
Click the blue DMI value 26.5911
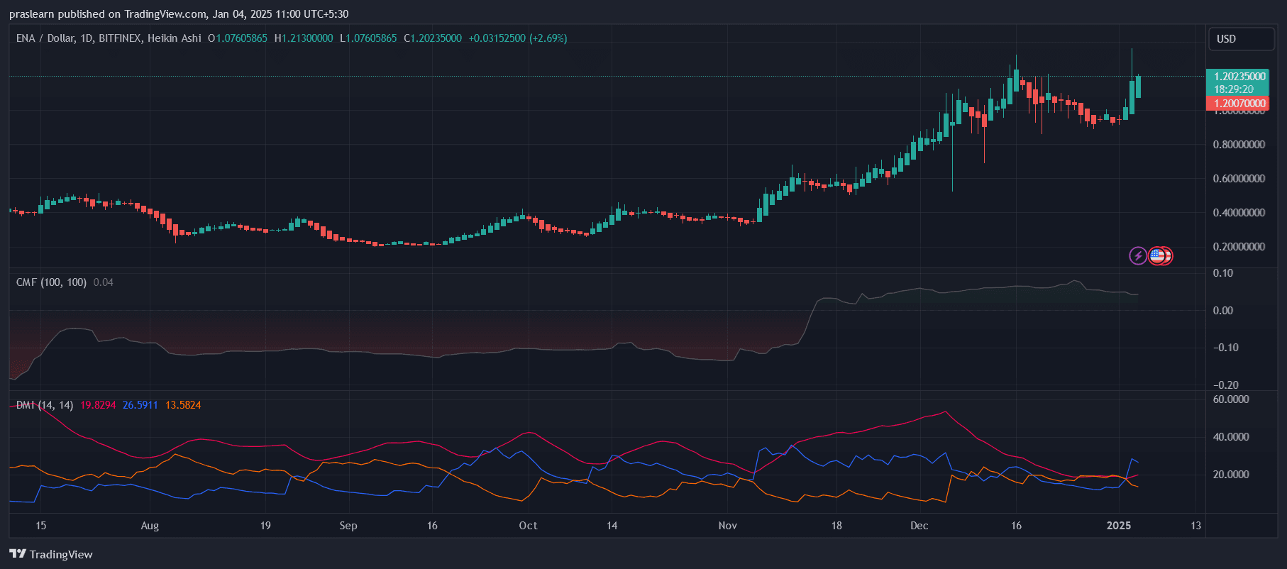(140, 405)
